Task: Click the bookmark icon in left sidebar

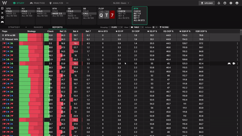Action: click(x=2, y=8)
